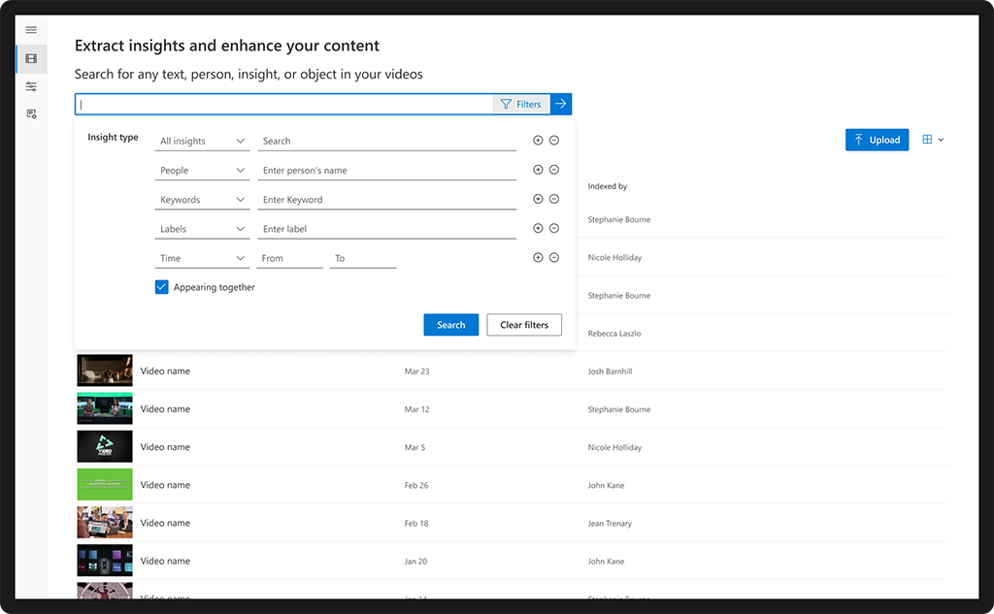The width and height of the screenshot is (994, 614).
Task: Click Clear filters
Action: [x=524, y=325]
